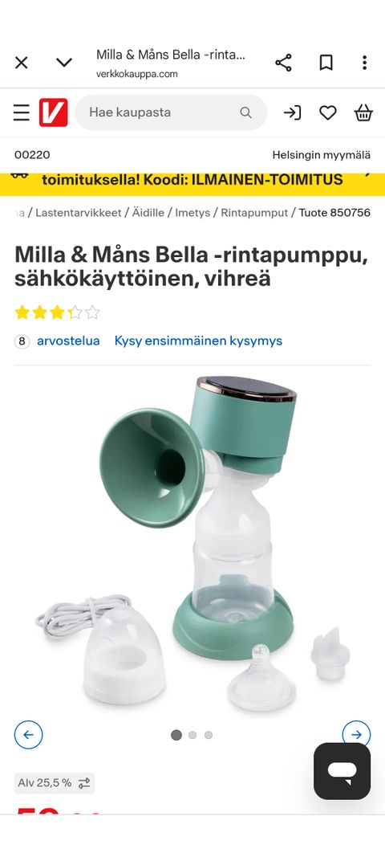Viewport: 385px width, 857px height.
Task: Open the three-dot browser options menu
Action: [x=364, y=63]
